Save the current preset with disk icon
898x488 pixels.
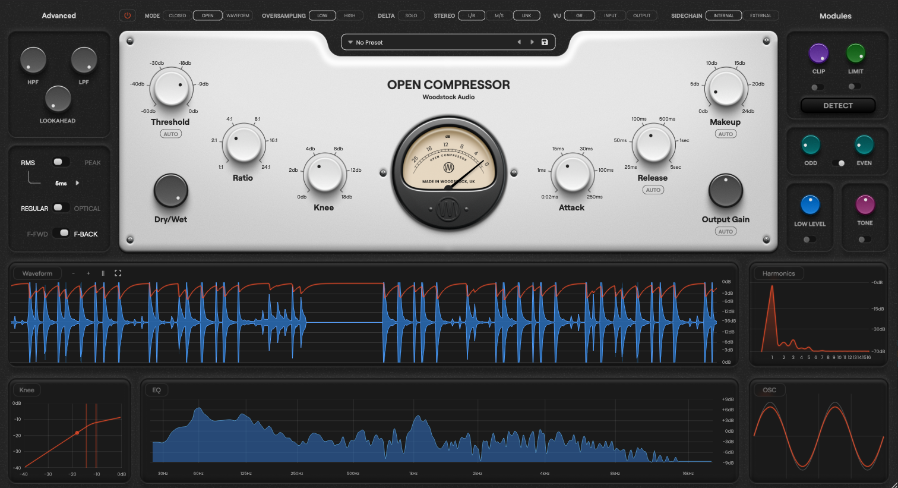point(545,42)
